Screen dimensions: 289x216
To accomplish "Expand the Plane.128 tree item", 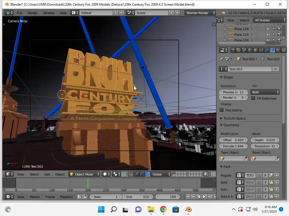I will click(x=225, y=29).
